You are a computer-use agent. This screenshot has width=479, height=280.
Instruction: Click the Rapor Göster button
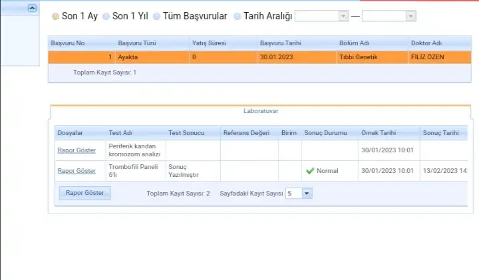click(x=85, y=194)
